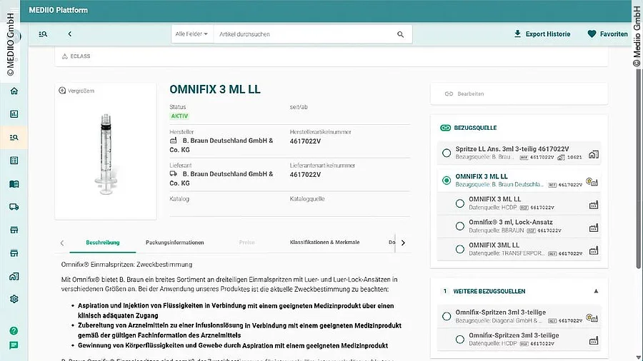Click Vergrößern to enlarge product image
The height and width of the screenshot is (361, 643).
coord(76,91)
